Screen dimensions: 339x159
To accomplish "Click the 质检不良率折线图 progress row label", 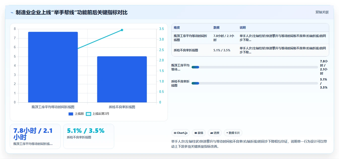I will tap(180, 83).
